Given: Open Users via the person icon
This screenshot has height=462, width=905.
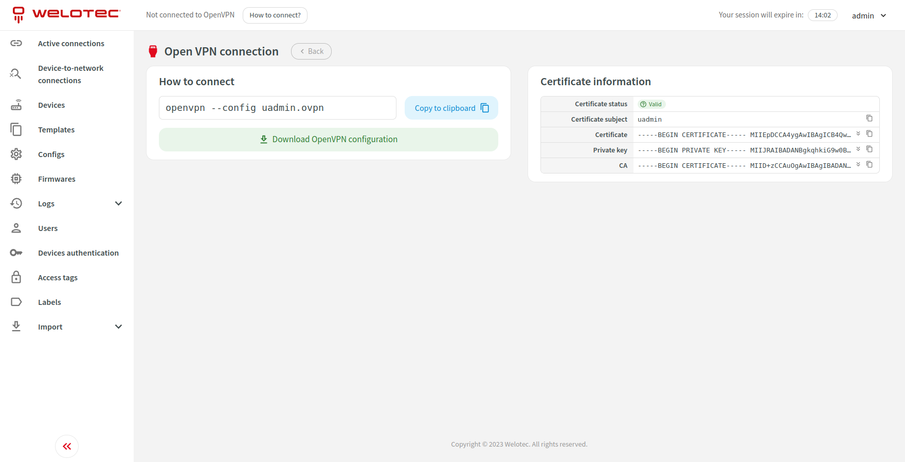Looking at the screenshot, I should click(x=16, y=228).
